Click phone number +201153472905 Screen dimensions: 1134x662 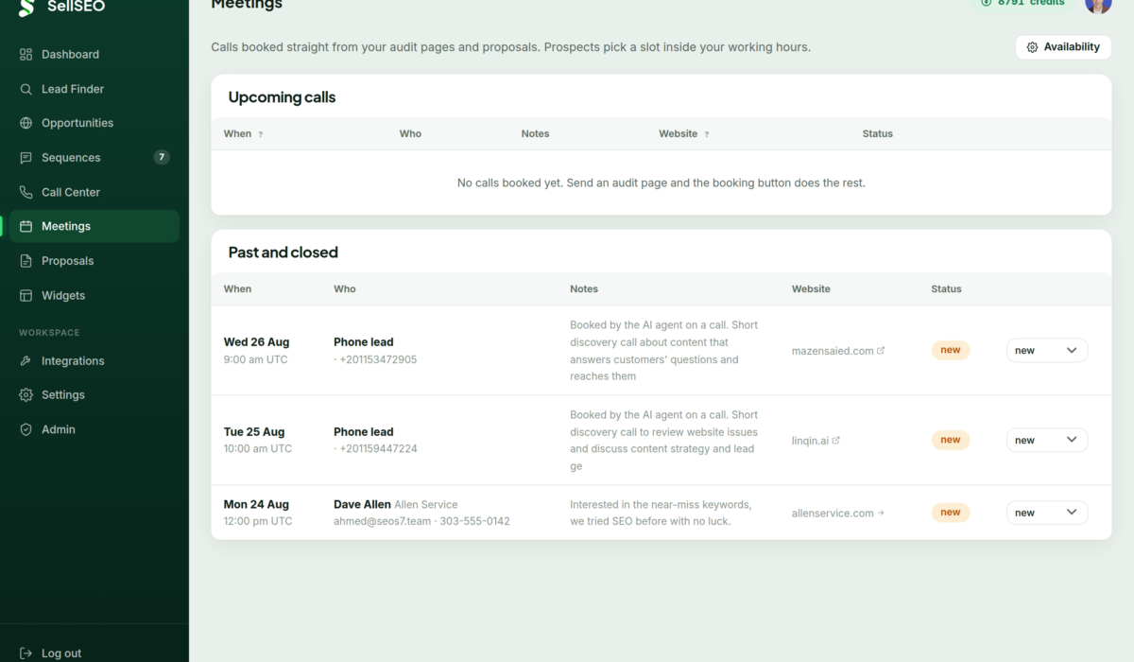click(x=378, y=359)
